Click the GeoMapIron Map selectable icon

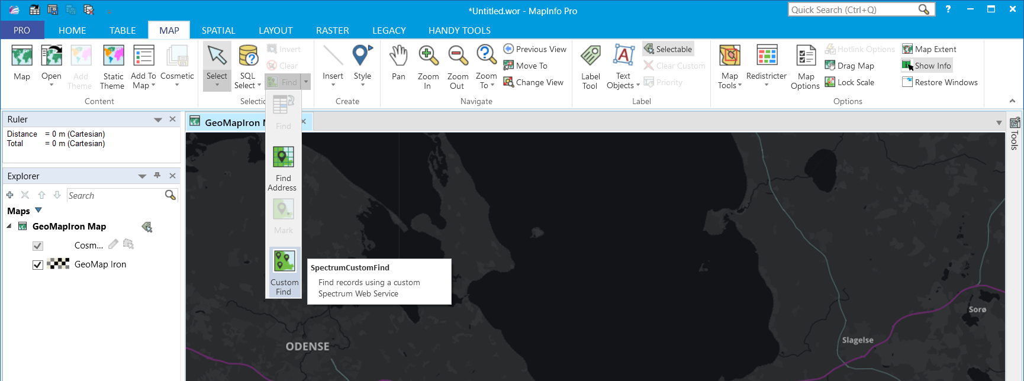(x=147, y=227)
